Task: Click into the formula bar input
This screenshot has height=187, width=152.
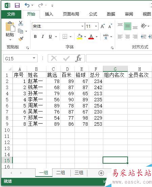Action: [x=119, y=58]
